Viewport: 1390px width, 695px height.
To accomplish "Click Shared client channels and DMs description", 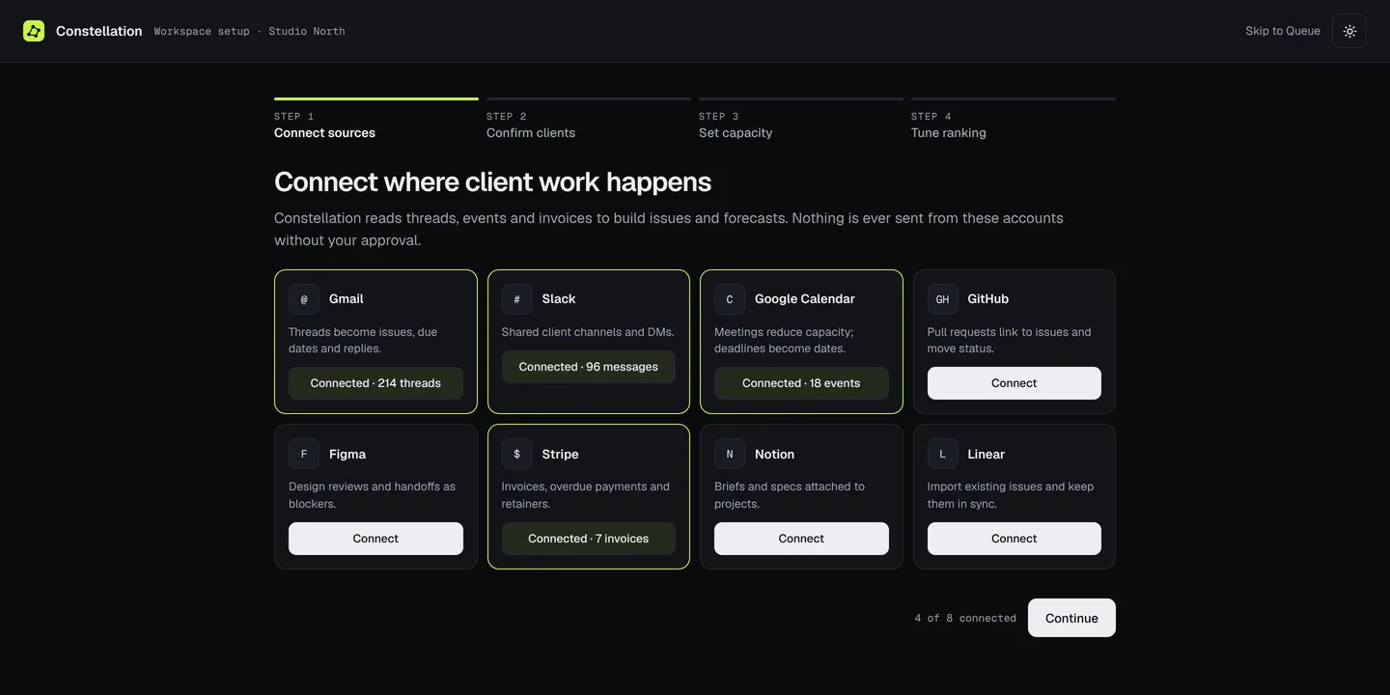I will pos(588,332).
